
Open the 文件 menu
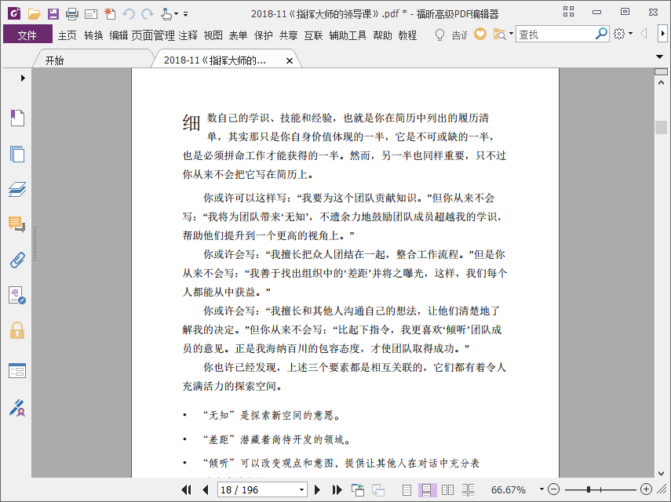click(x=27, y=35)
